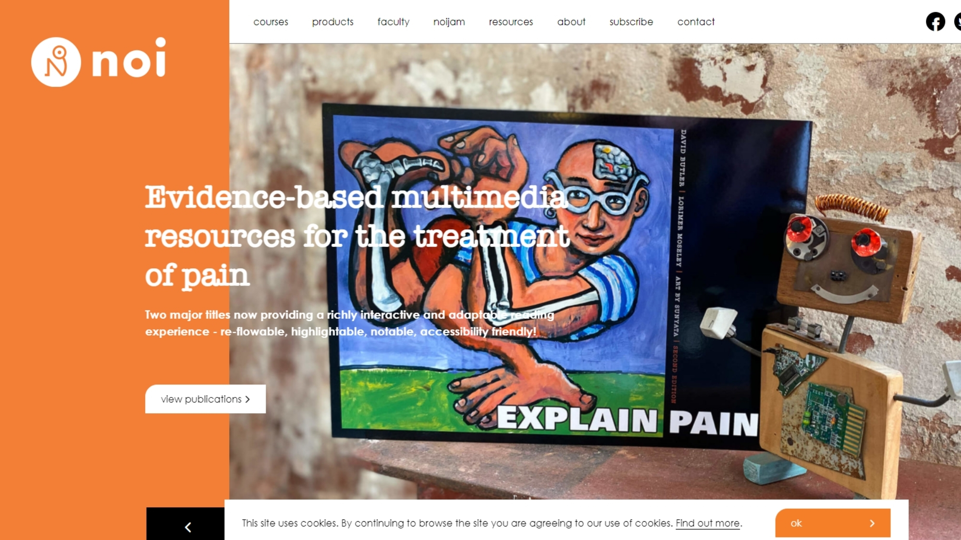Follow the Find out more link
The width and height of the screenshot is (961, 540).
click(707, 523)
